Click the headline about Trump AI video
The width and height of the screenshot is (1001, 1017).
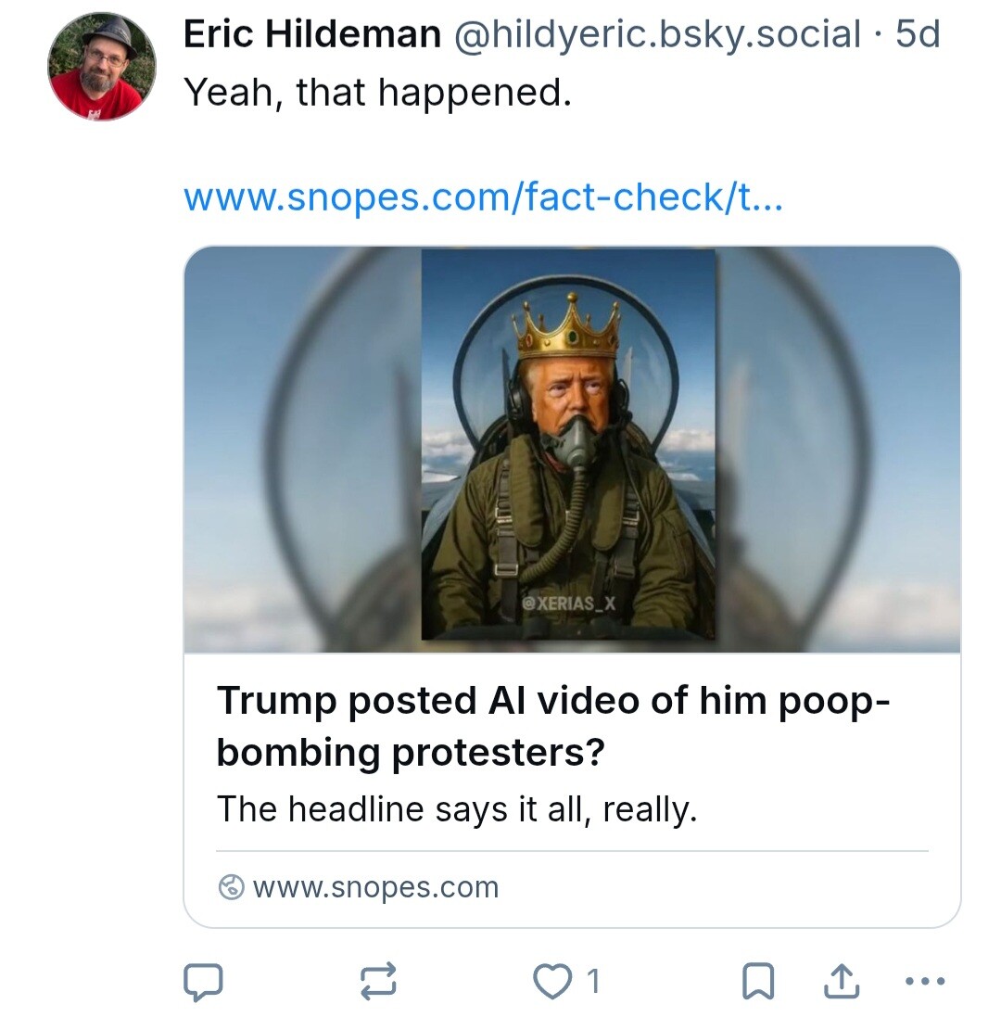coord(553,726)
